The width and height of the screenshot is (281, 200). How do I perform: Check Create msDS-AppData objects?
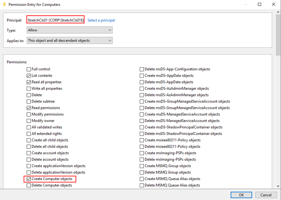(142, 76)
